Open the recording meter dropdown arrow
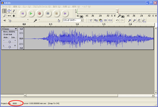Image resolution: width=158 pixels, height=107 pixels. click(123, 16)
